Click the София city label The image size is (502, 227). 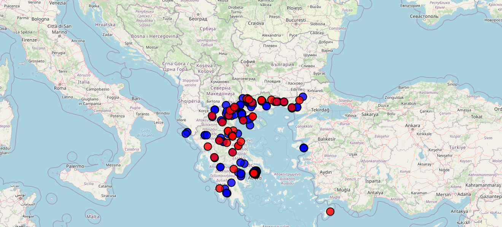tap(247, 61)
